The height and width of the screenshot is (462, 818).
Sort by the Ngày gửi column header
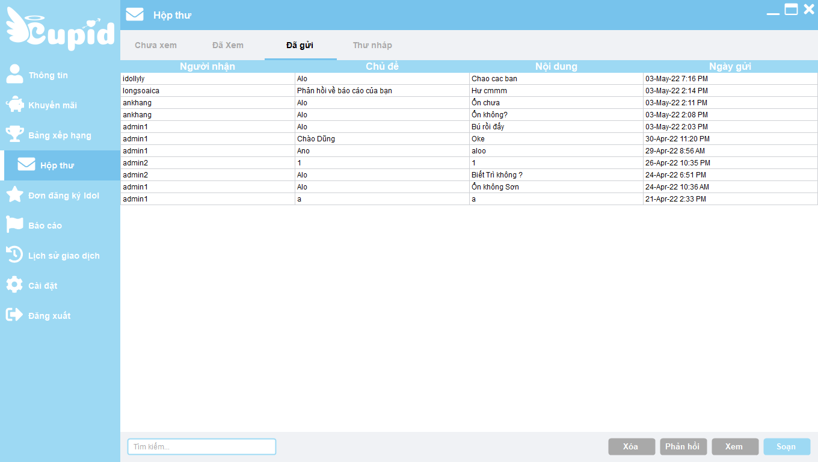coord(730,66)
